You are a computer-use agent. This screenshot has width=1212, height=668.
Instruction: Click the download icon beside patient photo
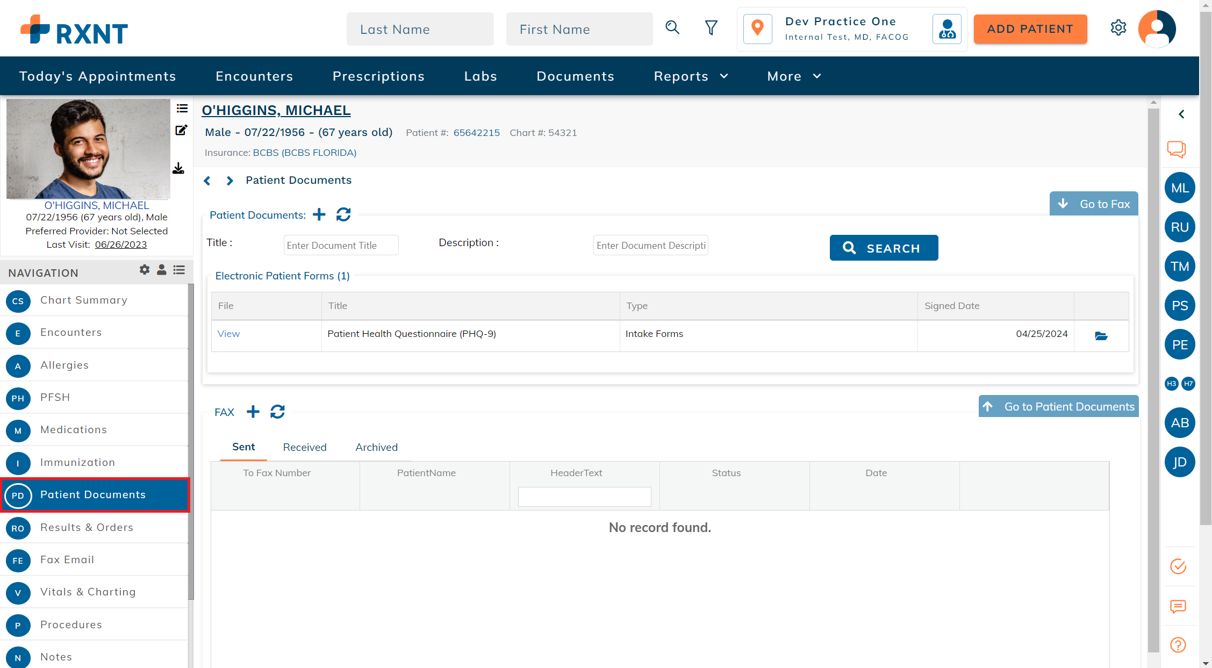(178, 169)
